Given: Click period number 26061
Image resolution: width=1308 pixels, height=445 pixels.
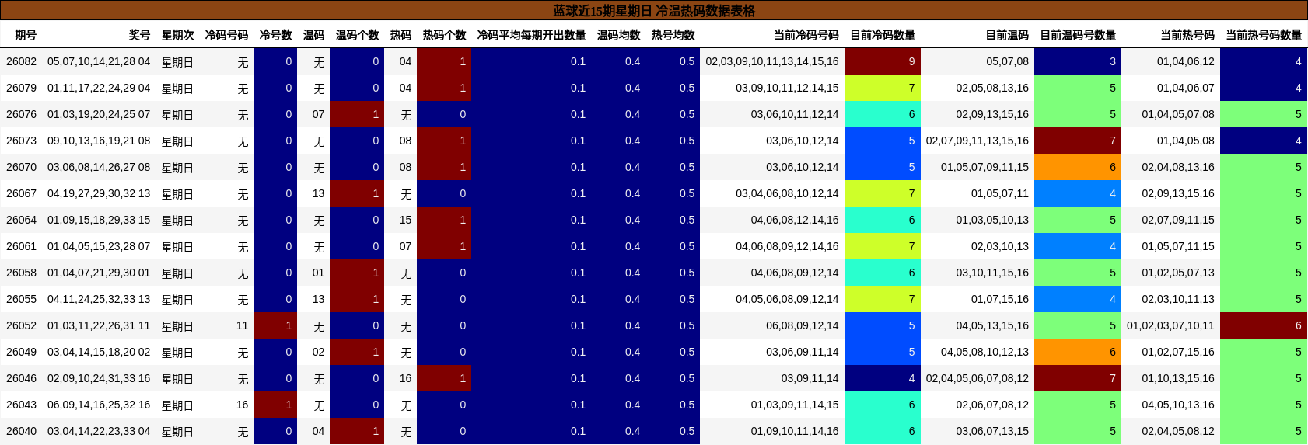Looking at the screenshot, I should (x=21, y=246).
